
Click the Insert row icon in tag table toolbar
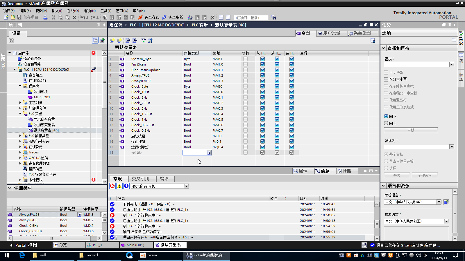(112, 41)
